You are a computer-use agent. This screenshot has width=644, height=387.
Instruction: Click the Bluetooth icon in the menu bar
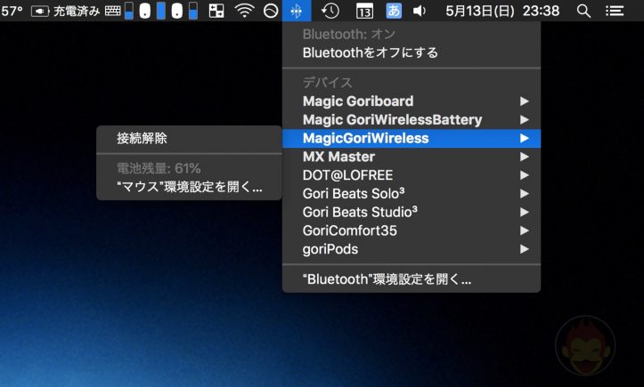296,11
